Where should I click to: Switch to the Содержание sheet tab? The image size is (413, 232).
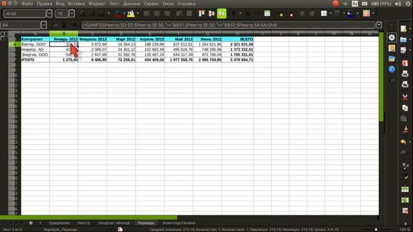tap(59, 223)
